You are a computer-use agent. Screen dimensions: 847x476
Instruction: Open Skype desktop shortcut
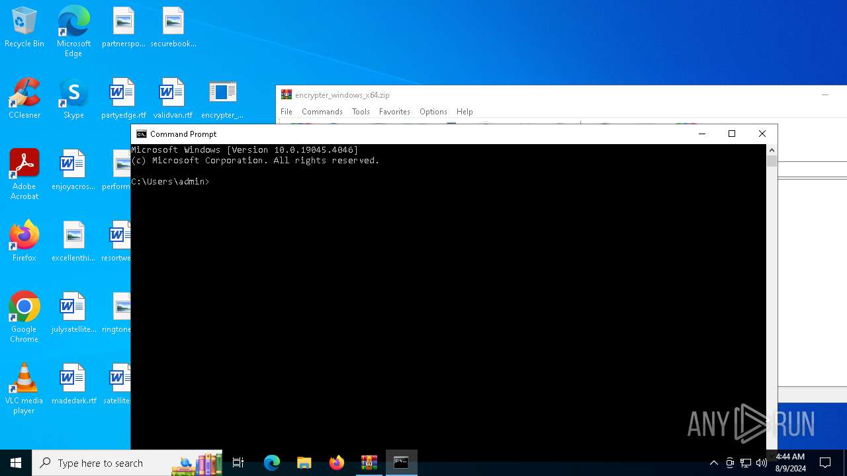click(x=73, y=99)
